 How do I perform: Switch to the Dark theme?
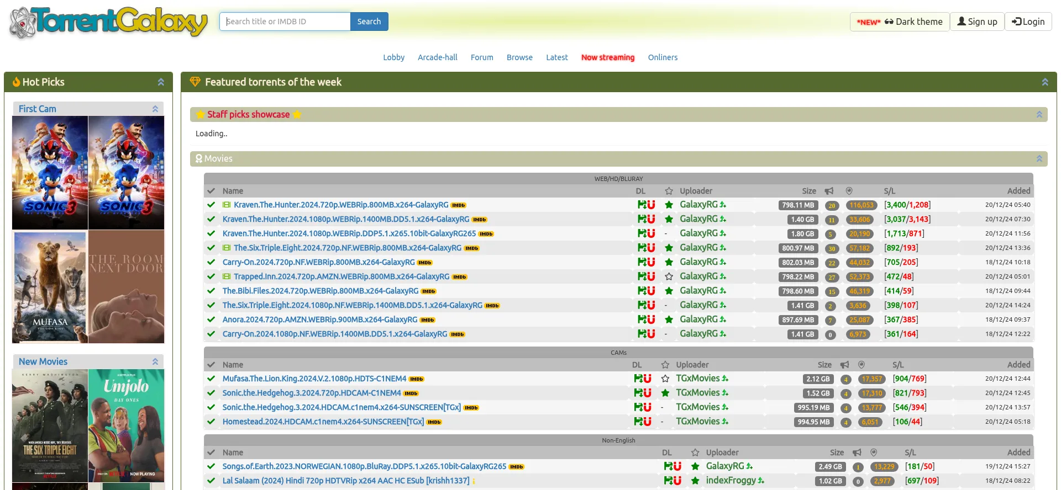(900, 22)
